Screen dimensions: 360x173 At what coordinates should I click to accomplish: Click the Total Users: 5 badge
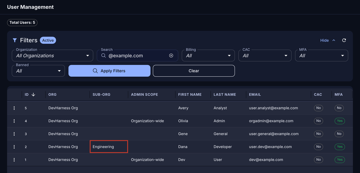pyautogui.click(x=22, y=23)
